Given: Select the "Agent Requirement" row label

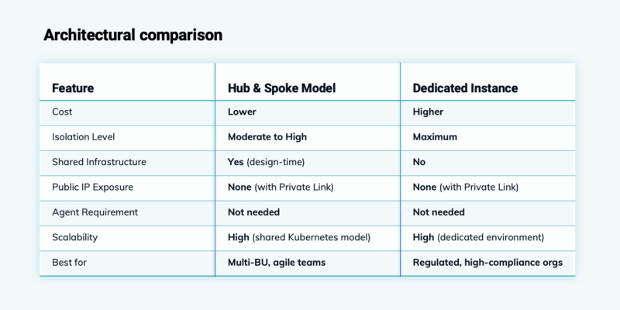Looking at the screenshot, I should [x=95, y=212].
